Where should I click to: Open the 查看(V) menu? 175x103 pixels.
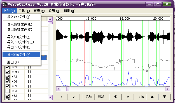point(39,11)
